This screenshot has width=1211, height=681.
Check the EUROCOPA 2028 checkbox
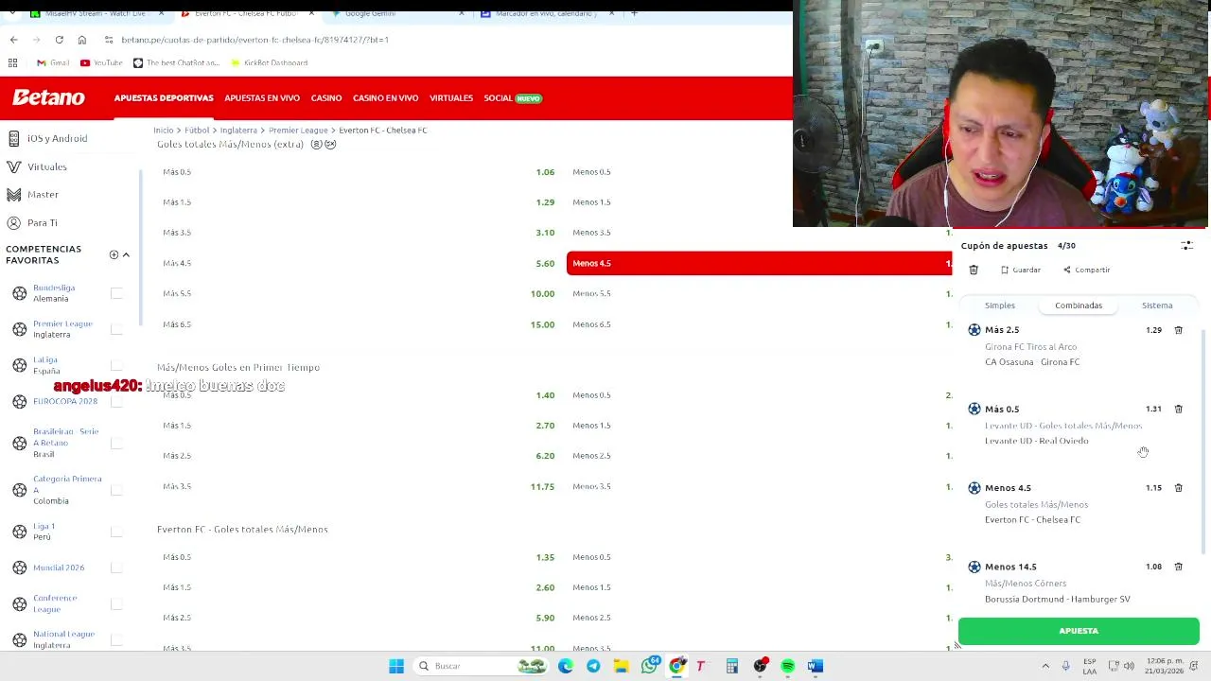pyautogui.click(x=116, y=401)
